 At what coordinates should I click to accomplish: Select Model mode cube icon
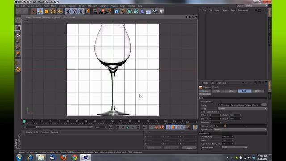pos(18,28)
